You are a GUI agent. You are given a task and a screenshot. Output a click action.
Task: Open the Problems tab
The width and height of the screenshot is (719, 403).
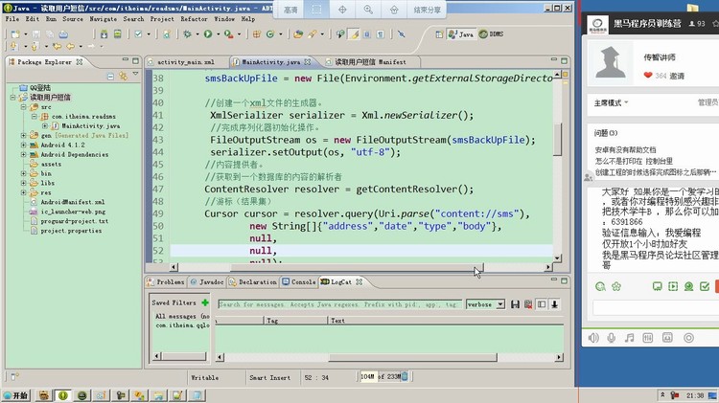tap(166, 282)
